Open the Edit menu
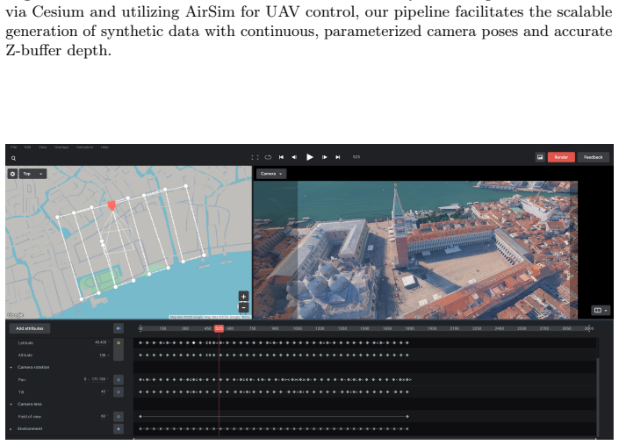This screenshot has height=445, width=619. click(x=27, y=147)
